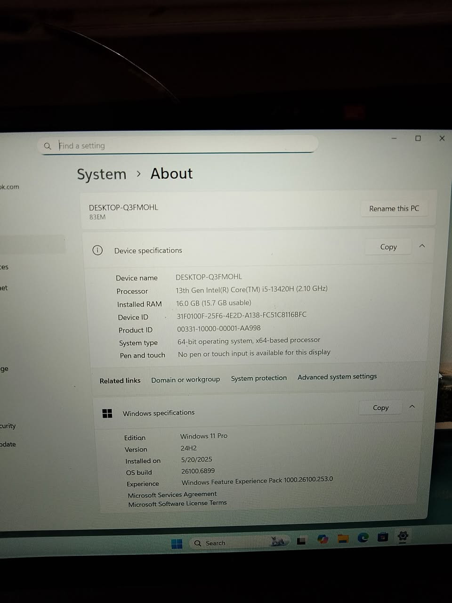The image size is (452, 603).
Task: Click the Find a setting search field
Action: pyautogui.click(x=179, y=145)
